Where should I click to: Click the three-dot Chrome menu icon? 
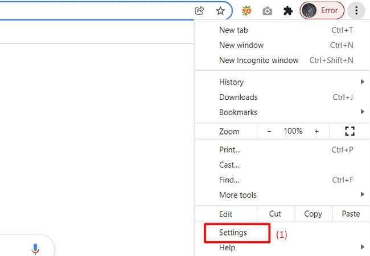356,10
